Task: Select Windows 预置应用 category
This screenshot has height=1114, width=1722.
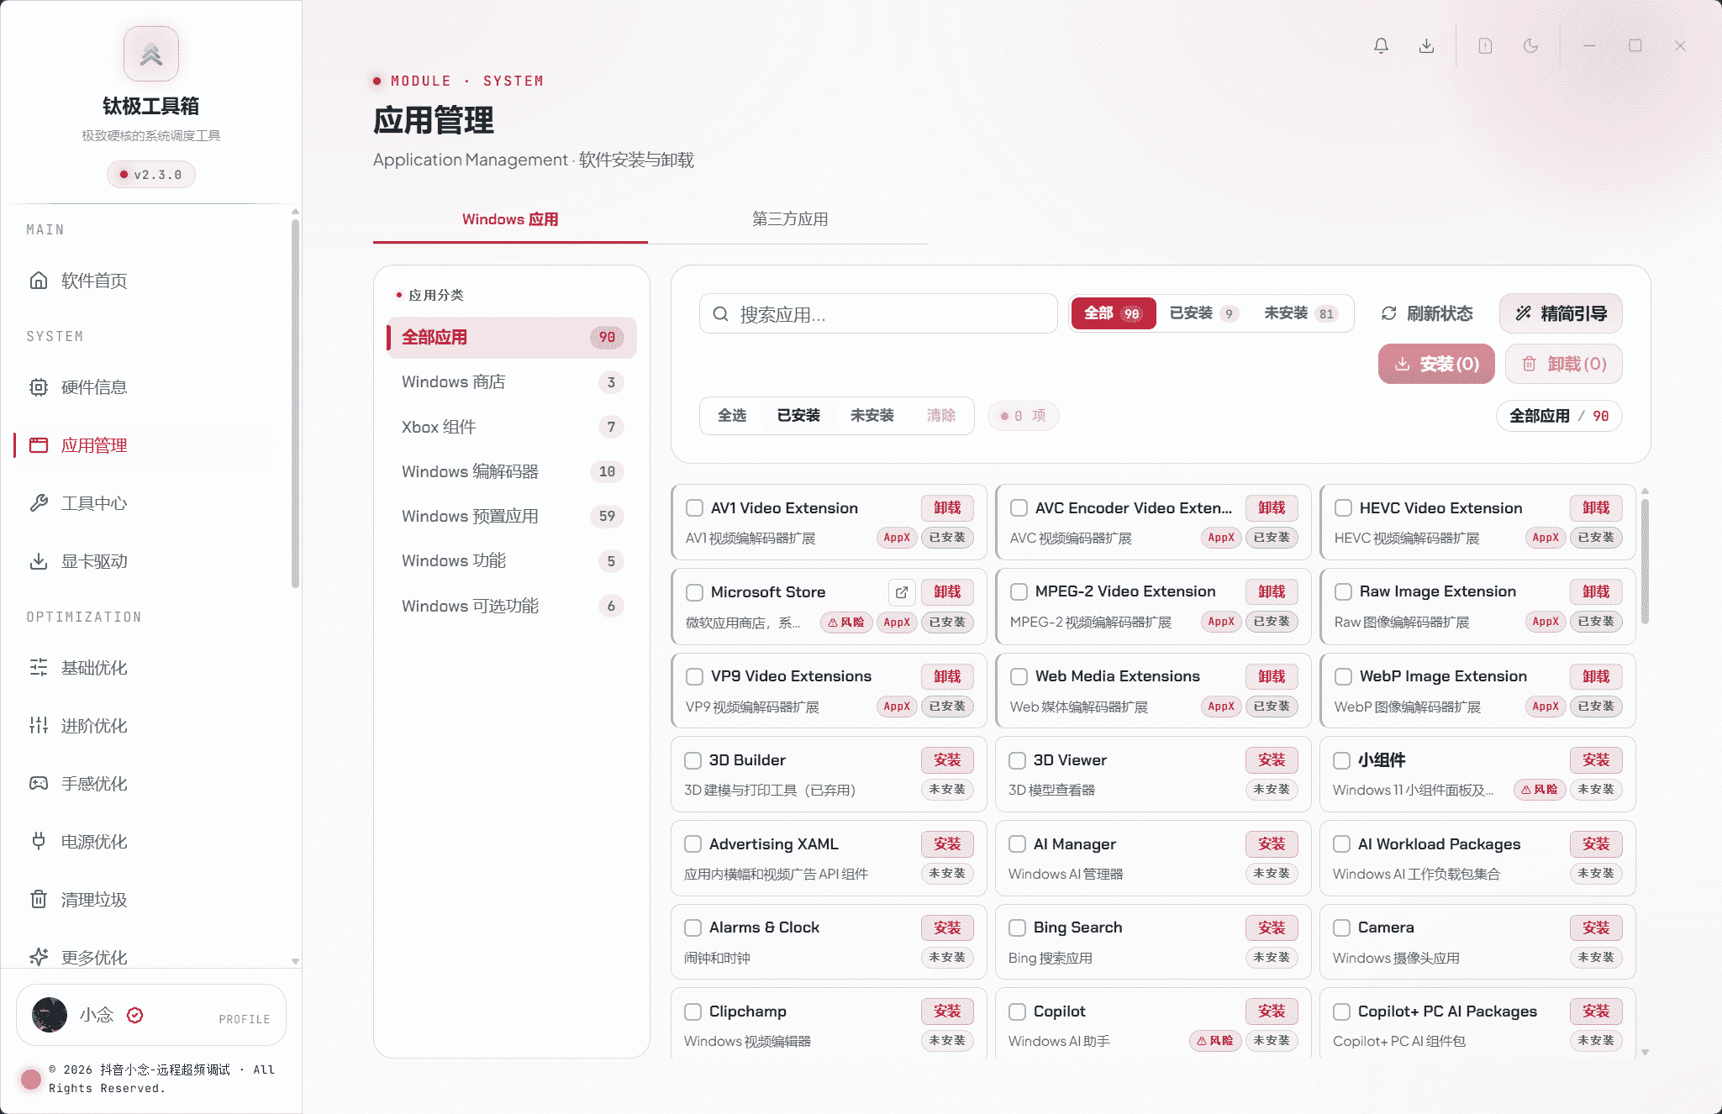Action: pyautogui.click(x=511, y=516)
